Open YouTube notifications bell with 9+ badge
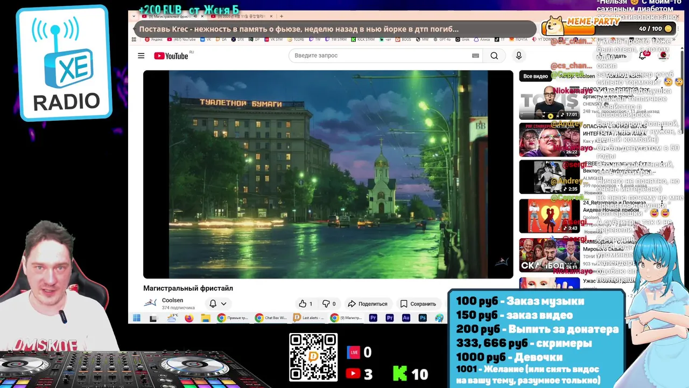Screen dimensions: 689x388 (642, 56)
